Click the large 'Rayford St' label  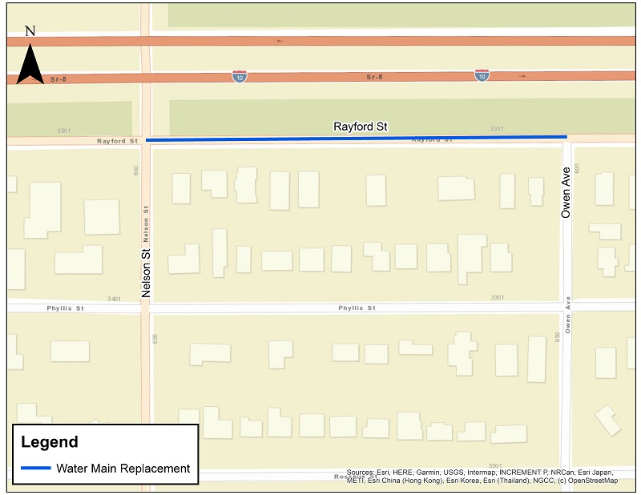(x=361, y=127)
